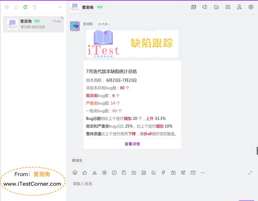The image size is (258, 201).
Task: Search the chat message history
Action: pos(228,7)
